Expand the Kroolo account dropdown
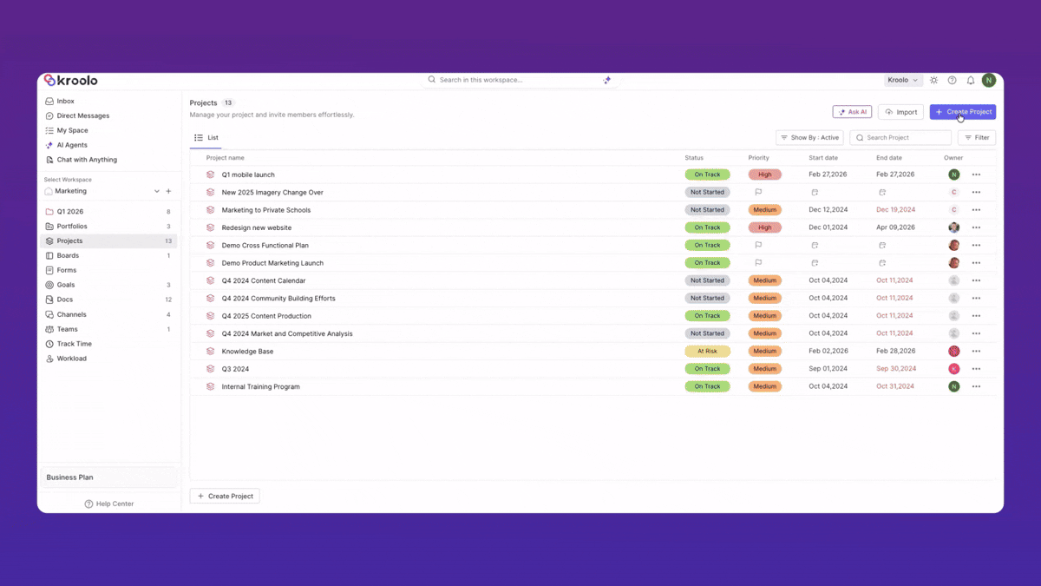Screen dimensions: 1041x586 pyautogui.click(x=903, y=80)
